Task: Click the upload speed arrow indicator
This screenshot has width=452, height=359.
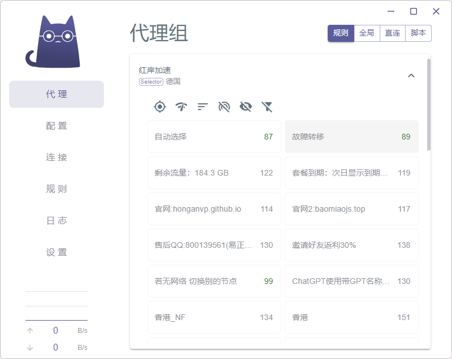Action: coord(29,330)
